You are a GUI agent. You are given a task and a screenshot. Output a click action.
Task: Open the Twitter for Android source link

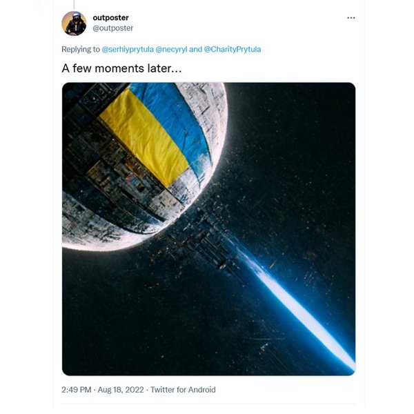coord(183,390)
